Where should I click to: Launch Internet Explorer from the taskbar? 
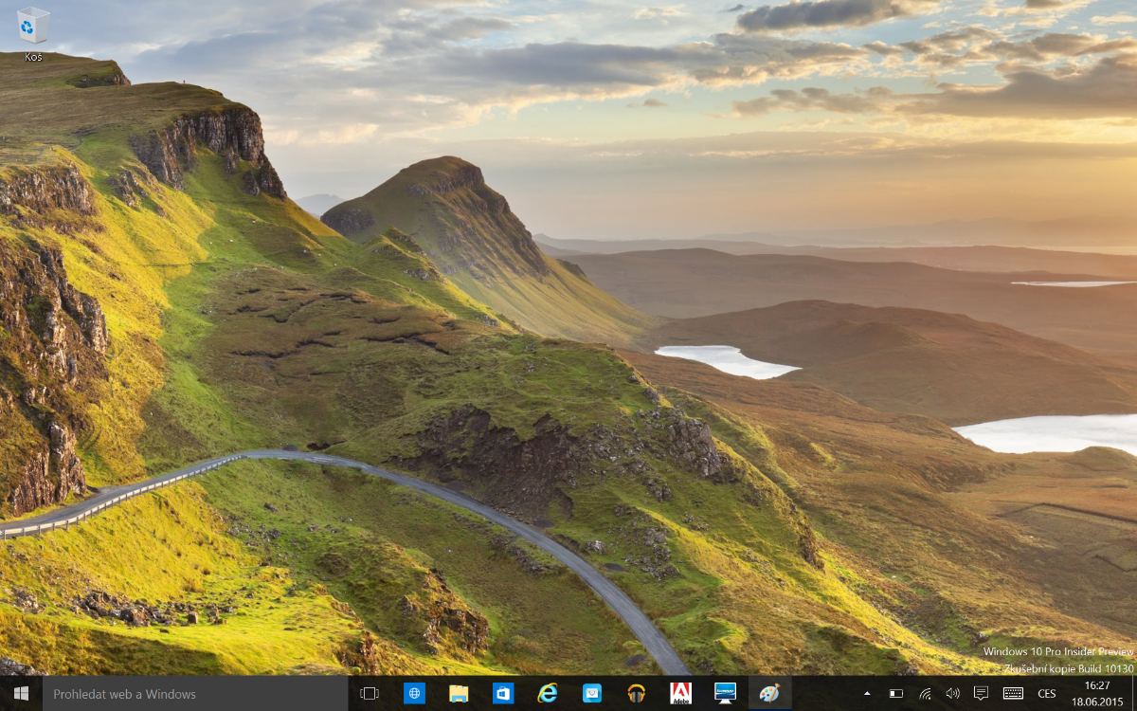548,694
